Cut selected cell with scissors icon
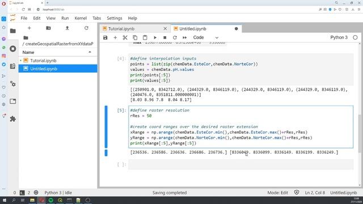 click(x=125, y=37)
